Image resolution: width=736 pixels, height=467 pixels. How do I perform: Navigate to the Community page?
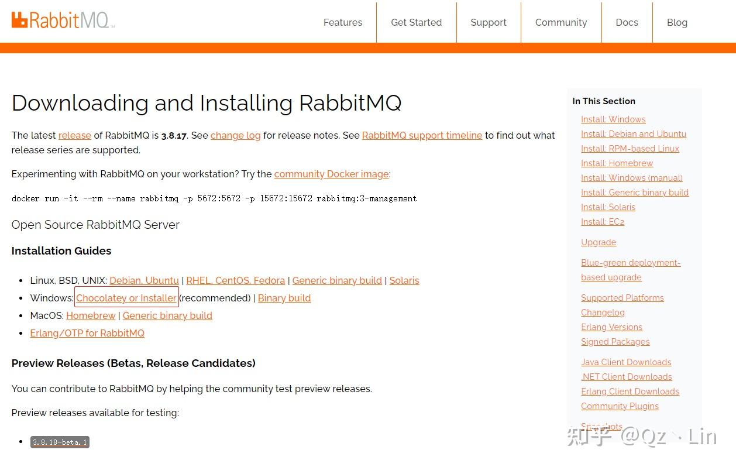click(560, 22)
